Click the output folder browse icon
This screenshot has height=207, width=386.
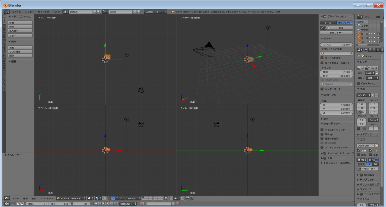(377, 145)
